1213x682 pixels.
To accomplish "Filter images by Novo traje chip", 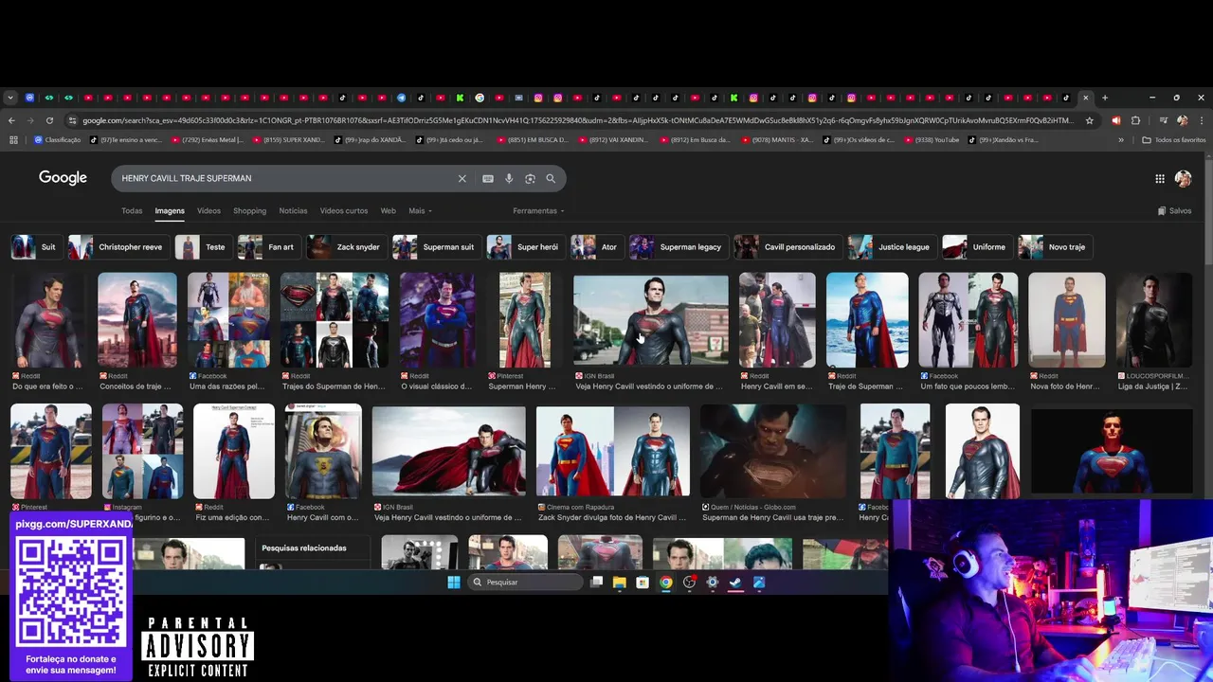I will tap(1054, 247).
